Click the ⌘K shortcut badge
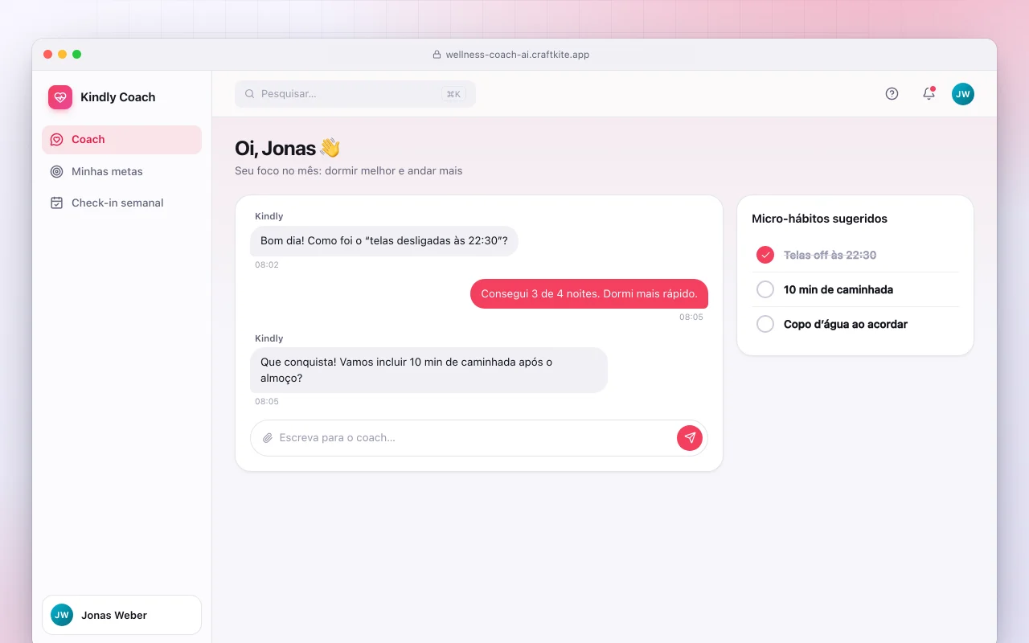This screenshot has height=643, width=1029. point(453,94)
